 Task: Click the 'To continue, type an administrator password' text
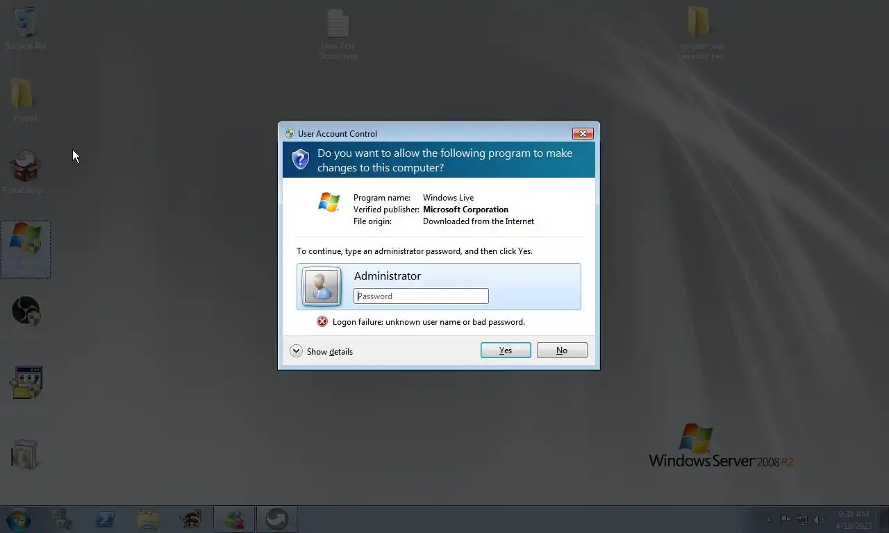[x=415, y=251]
